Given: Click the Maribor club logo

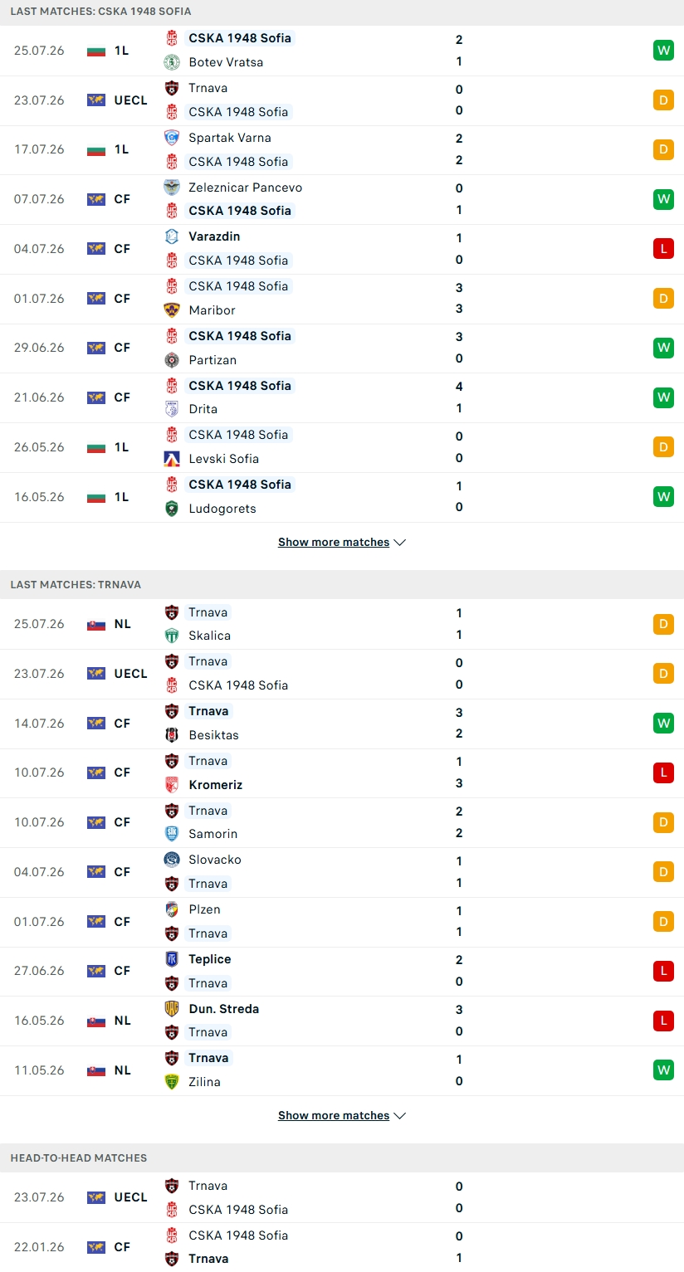Looking at the screenshot, I should tap(172, 310).
